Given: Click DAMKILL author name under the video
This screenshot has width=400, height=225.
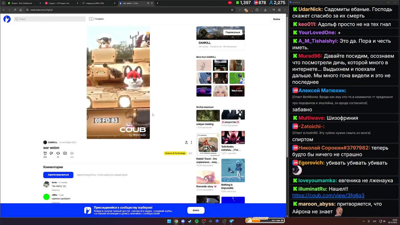Looking at the screenshot, I should click(x=53, y=142).
